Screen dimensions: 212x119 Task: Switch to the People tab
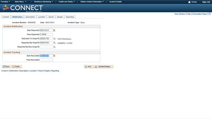(60, 17)
